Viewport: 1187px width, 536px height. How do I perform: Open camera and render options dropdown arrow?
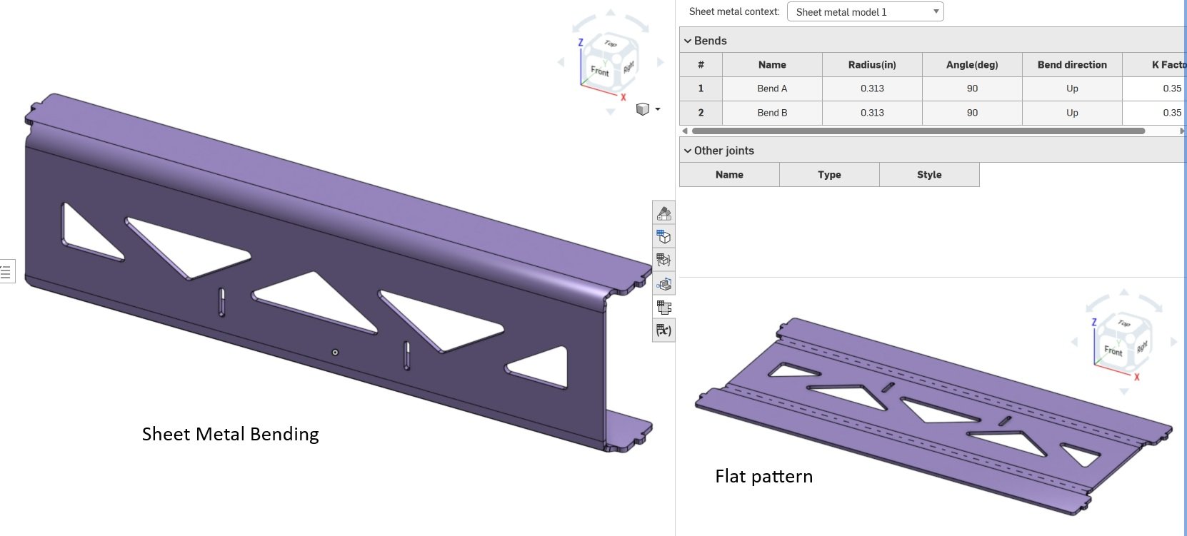[x=658, y=109]
